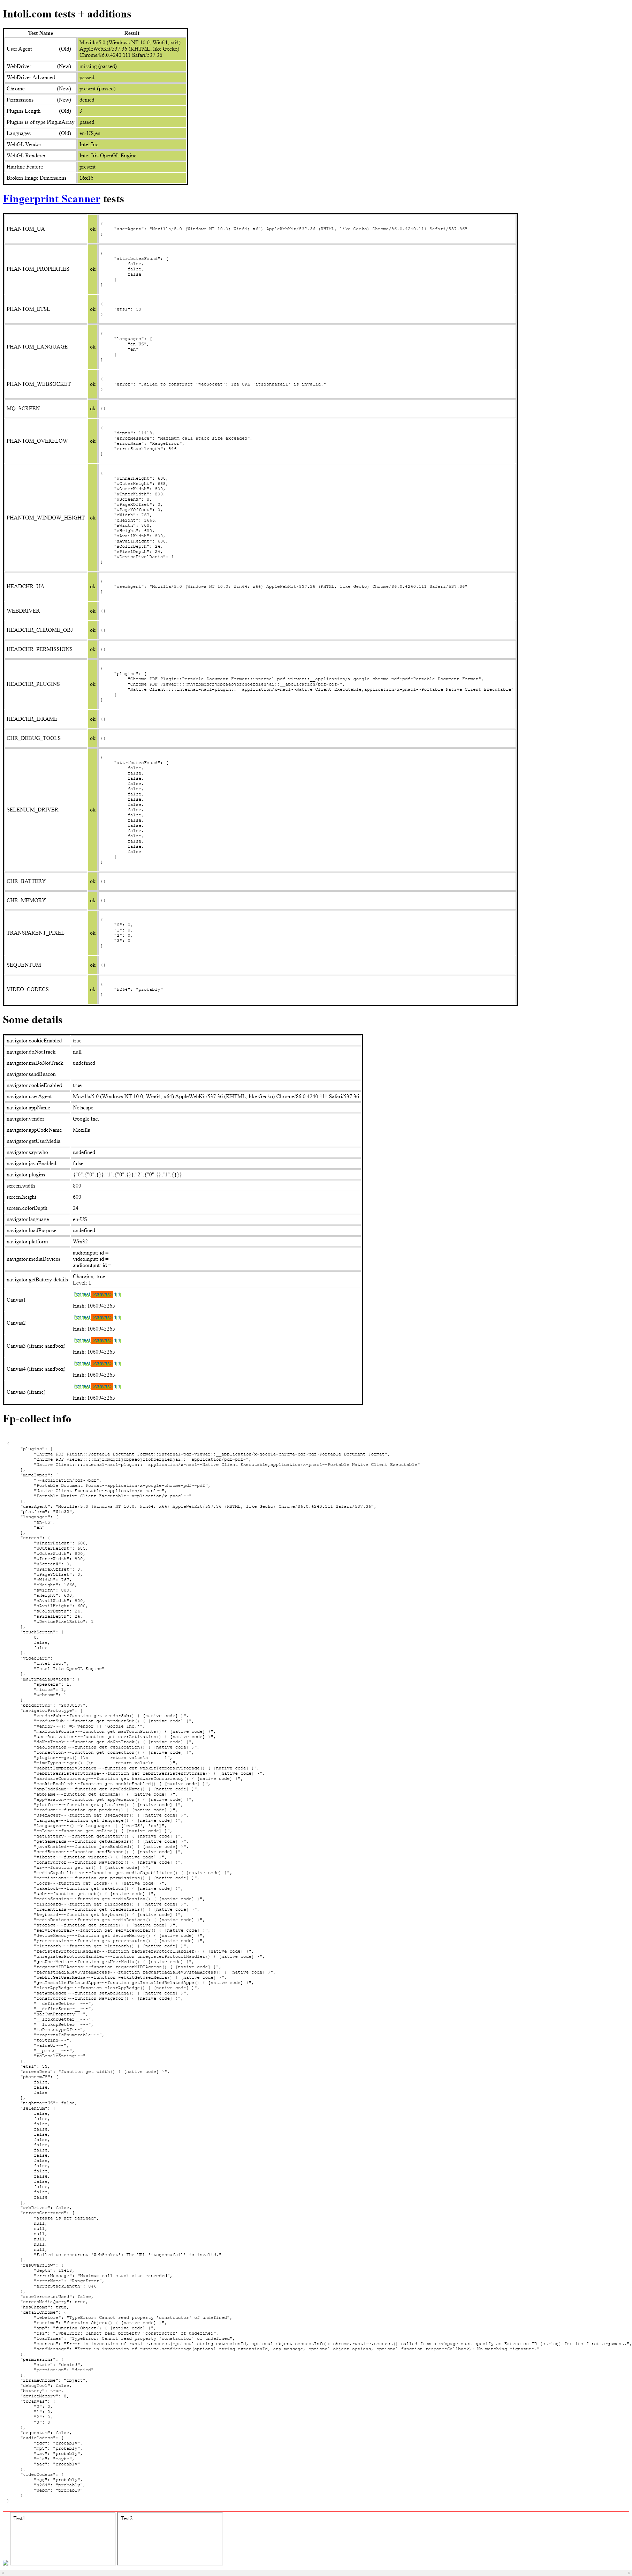Click the Canvas5 (iframe) canvas image
Screen dimensions: 632x2576
coord(97,1387)
